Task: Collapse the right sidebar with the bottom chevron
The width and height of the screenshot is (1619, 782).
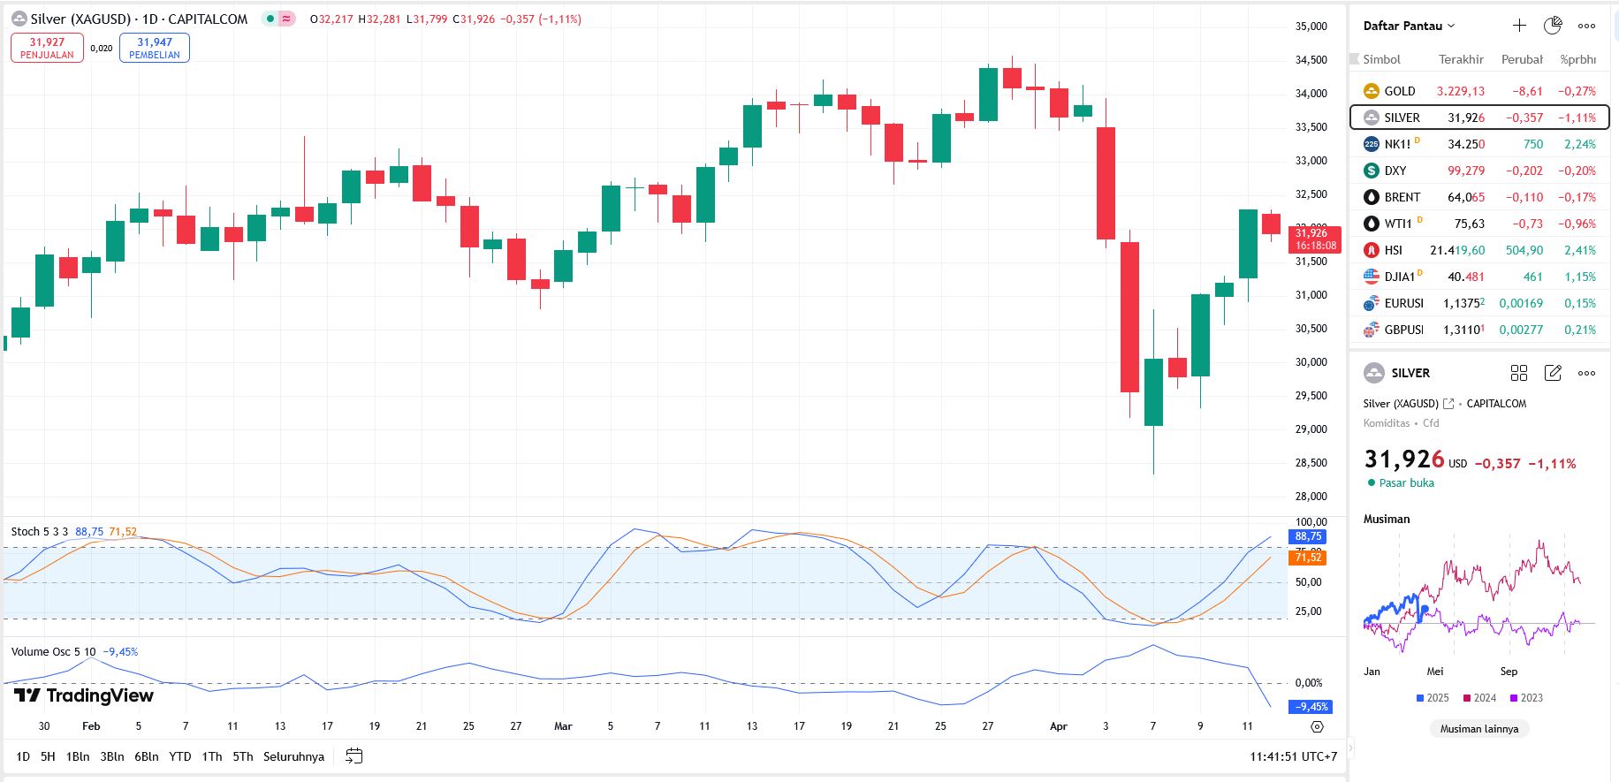Action: pos(1349,748)
